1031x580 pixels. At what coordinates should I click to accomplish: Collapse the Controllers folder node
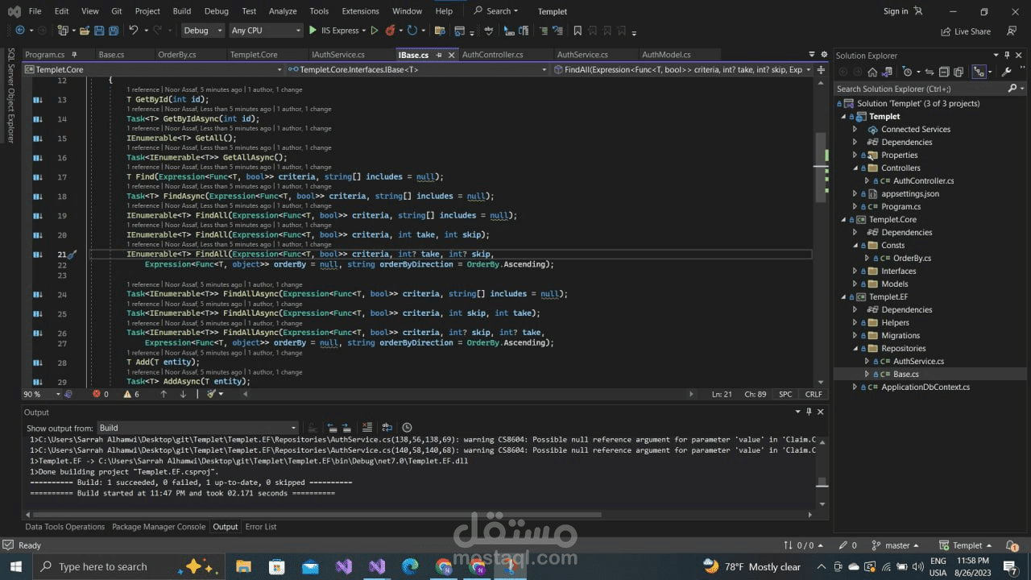point(855,168)
